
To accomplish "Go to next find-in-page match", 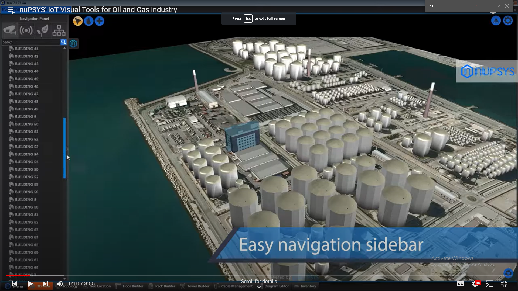I will pos(498,6).
